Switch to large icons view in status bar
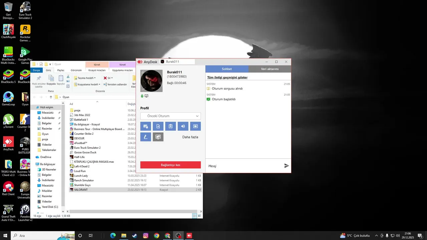 tap(199, 216)
